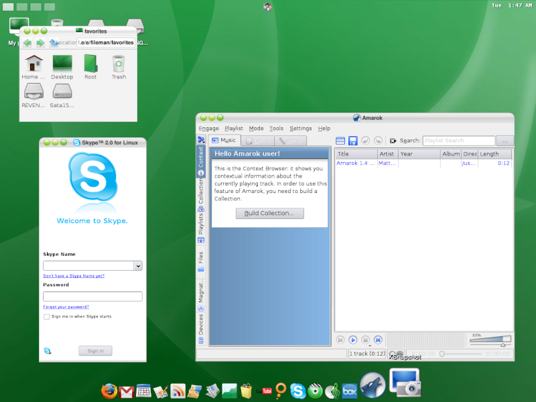
Task: Click 'Forgot your password?' link
Action: pyautogui.click(x=66, y=307)
